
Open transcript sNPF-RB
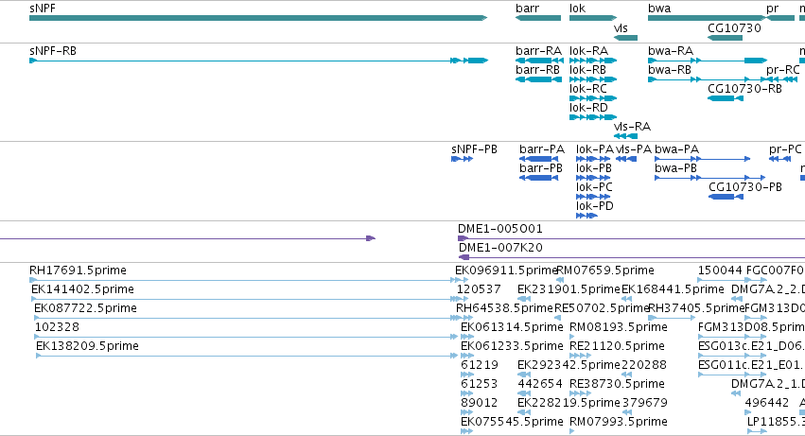pos(53,51)
